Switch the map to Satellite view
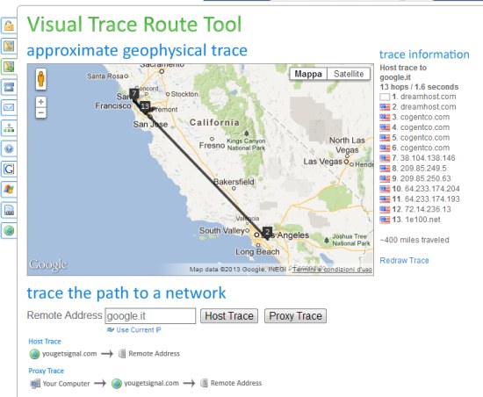Screen dimensions: 483x397 point(349,74)
